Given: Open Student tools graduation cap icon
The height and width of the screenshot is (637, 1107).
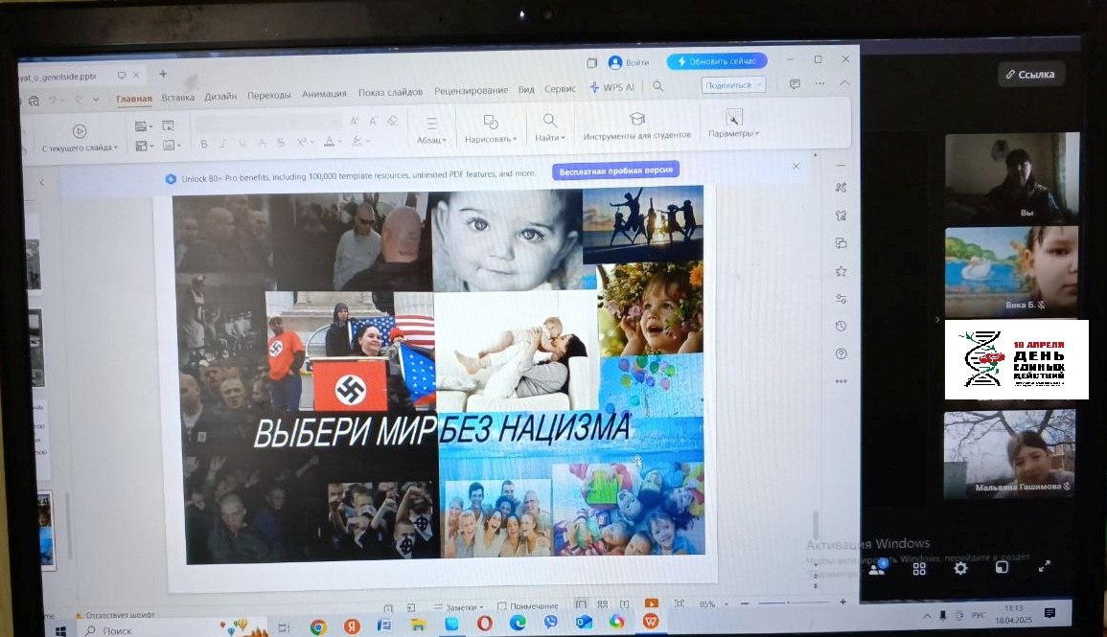Looking at the screenshot, I should [636, 119].
